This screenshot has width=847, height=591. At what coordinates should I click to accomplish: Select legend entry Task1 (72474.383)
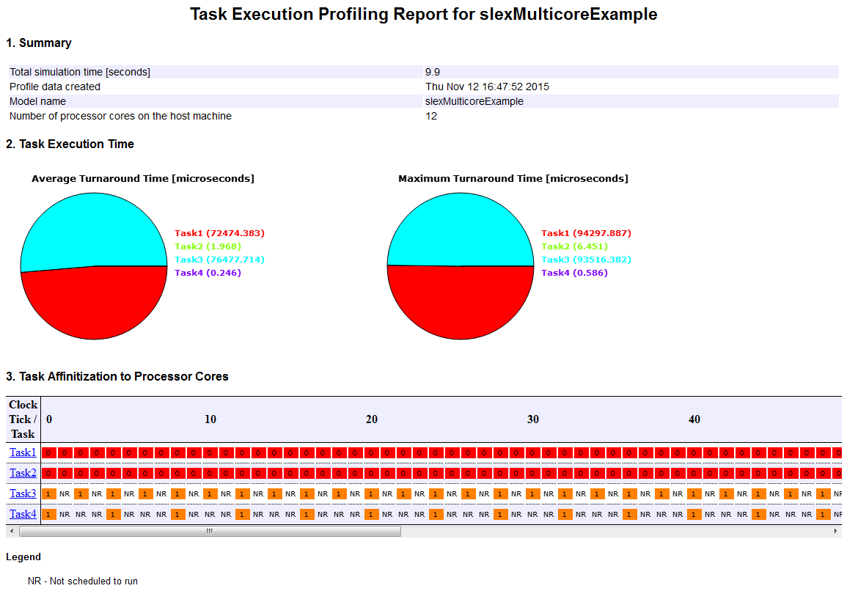pos(220,233)
